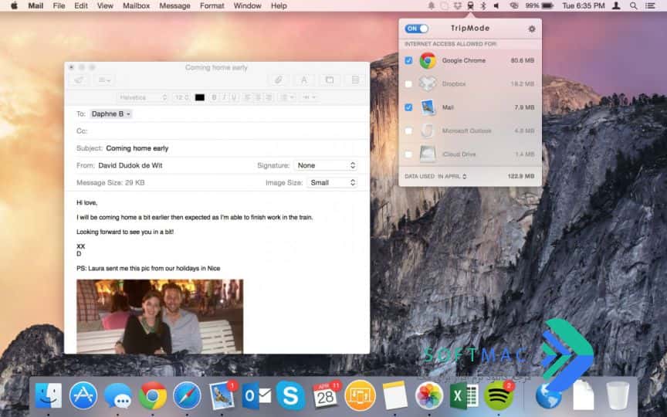This screenshot has width=667, height=417.
Task: Click the TripMode train icon in menu bar
Action: (470, 5)
